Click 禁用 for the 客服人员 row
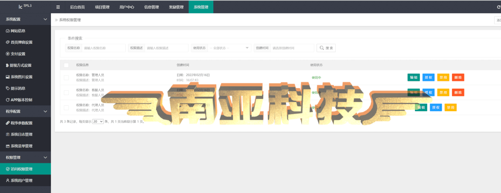Image resolution: width=501 pixels, height=193 pixels. click(443, 93)
